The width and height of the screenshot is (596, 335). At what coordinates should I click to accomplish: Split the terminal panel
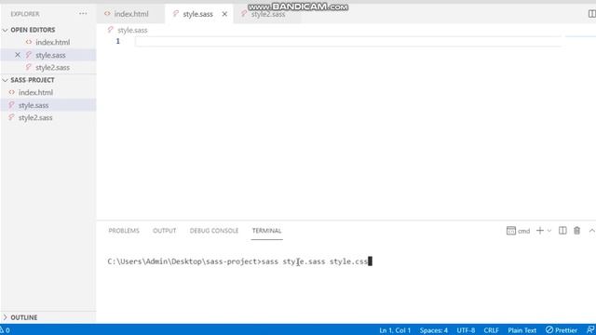click(562, 231)
